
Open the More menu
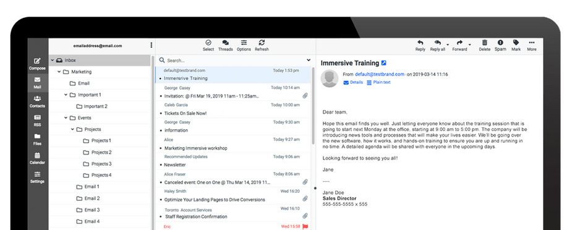click(x=532, y=43)
